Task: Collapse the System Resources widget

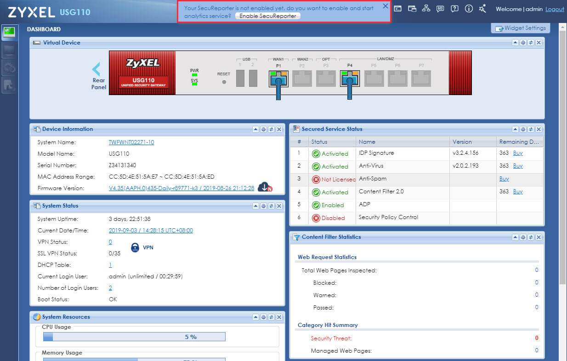Action: pyautogui.click(x=255, y=317)
